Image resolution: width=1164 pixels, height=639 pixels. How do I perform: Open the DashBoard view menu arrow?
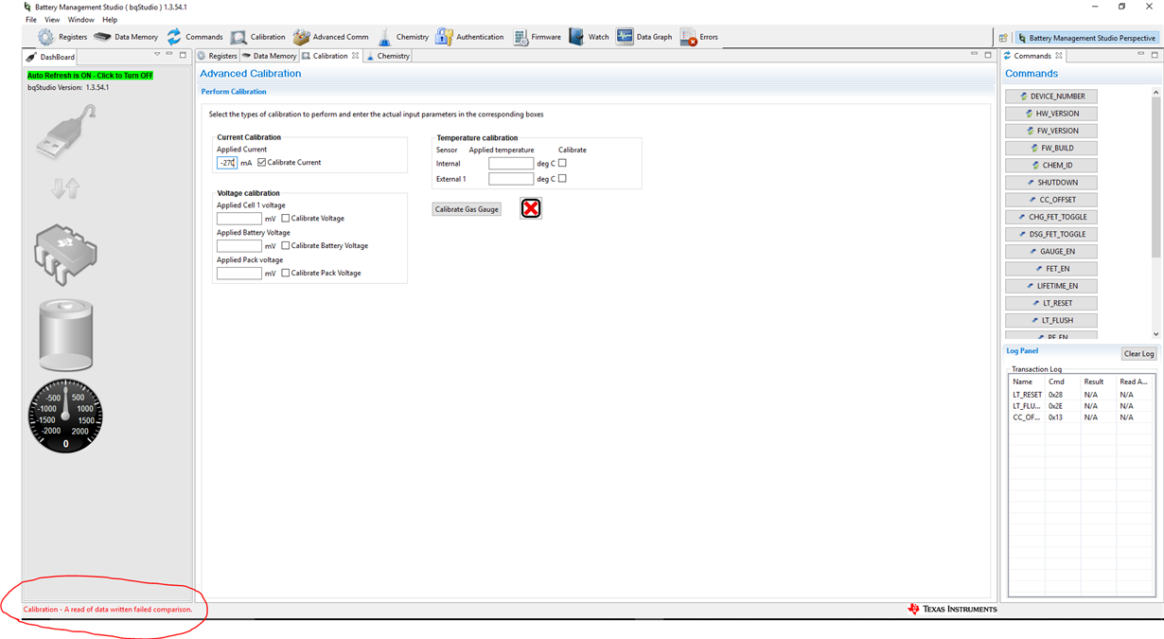click(157, 55)
